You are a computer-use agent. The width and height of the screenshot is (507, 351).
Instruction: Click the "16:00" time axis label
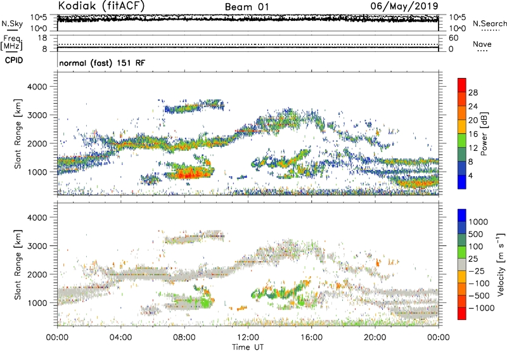click(311, 338)
